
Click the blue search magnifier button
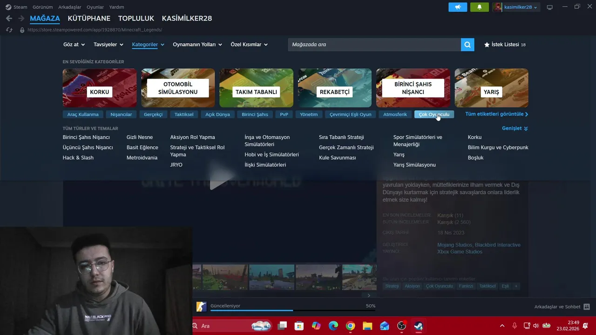[467, 45]
